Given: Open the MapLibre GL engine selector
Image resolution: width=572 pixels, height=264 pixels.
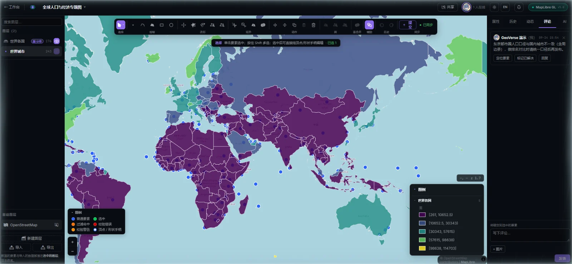Looking at the screenshot, I should [x=548, y=7].
